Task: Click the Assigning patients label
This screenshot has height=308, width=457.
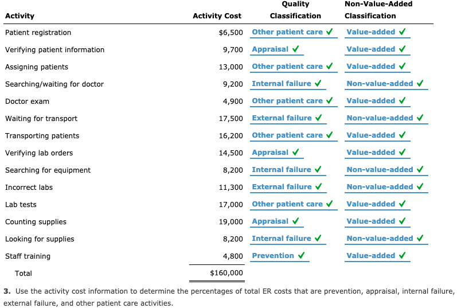Action: tap(37, 67)
